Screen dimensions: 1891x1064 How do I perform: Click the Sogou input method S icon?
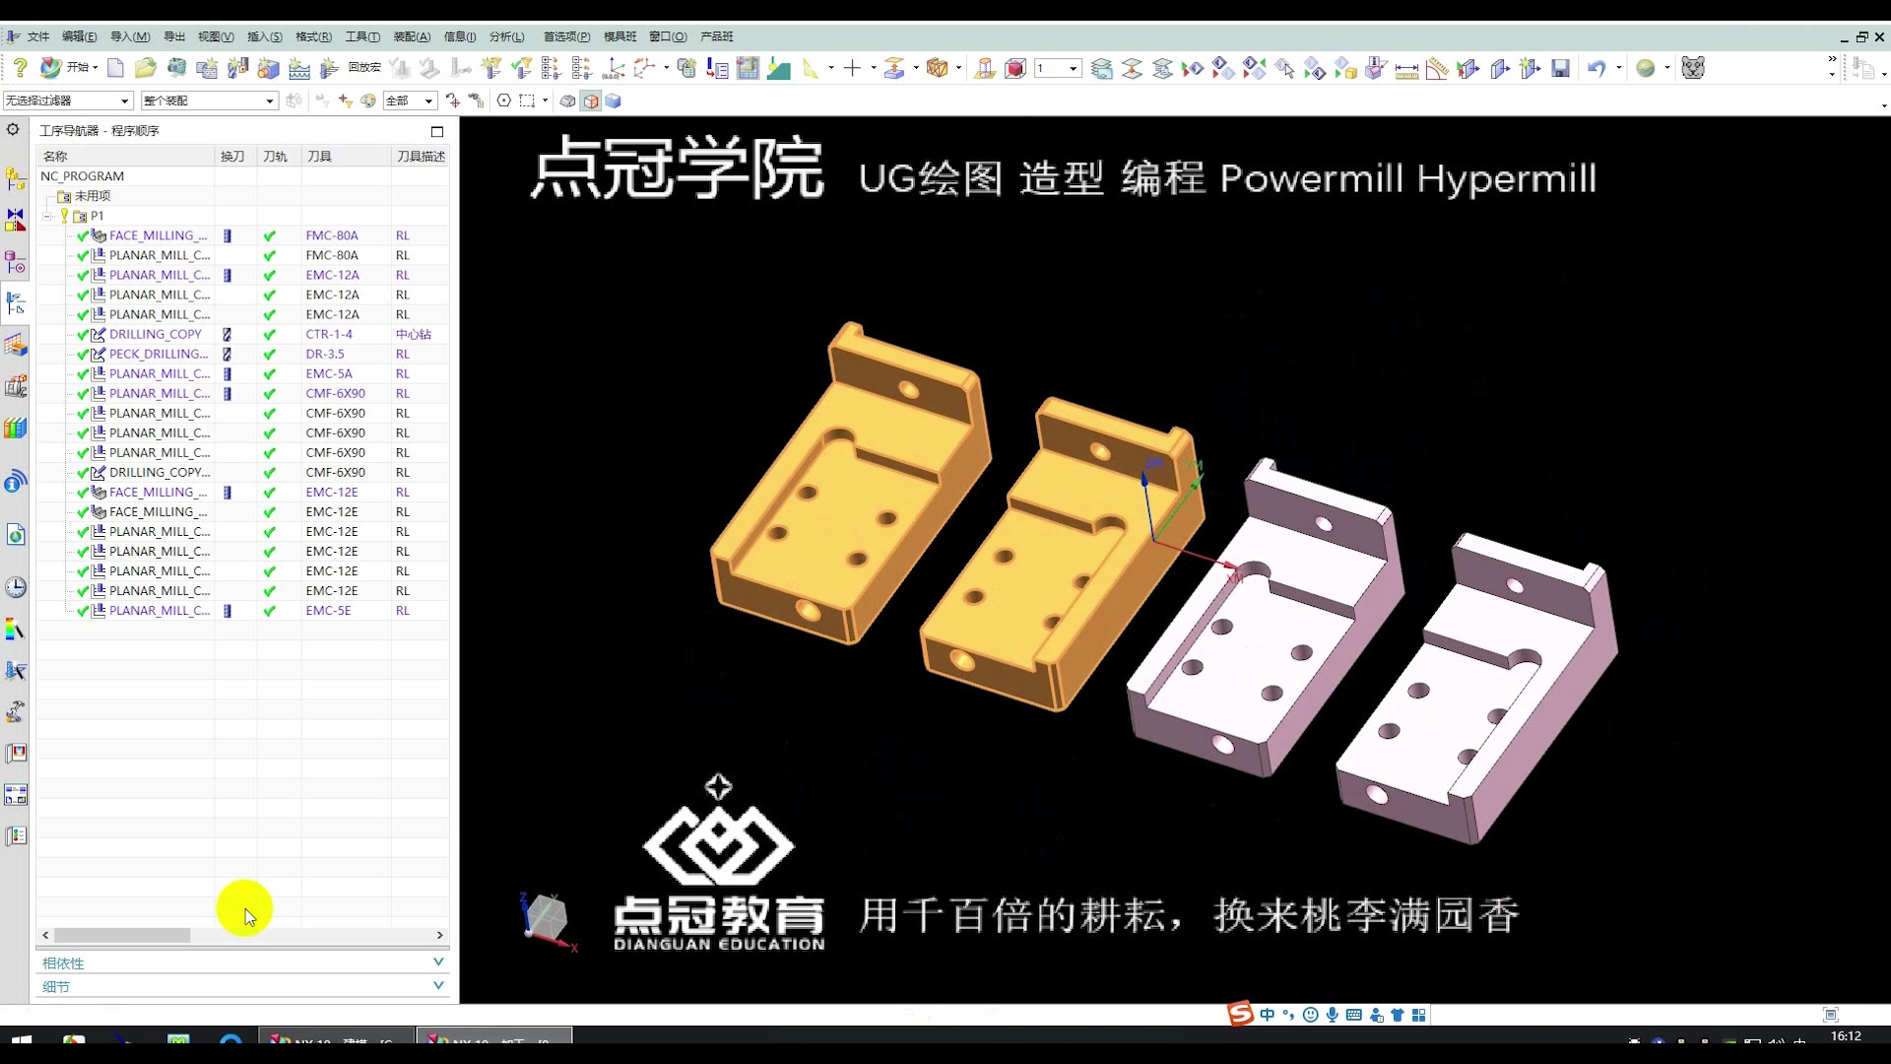coord(1241,1014)
